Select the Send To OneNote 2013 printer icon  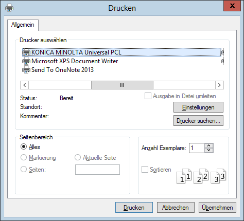click(x=26, y=70)
